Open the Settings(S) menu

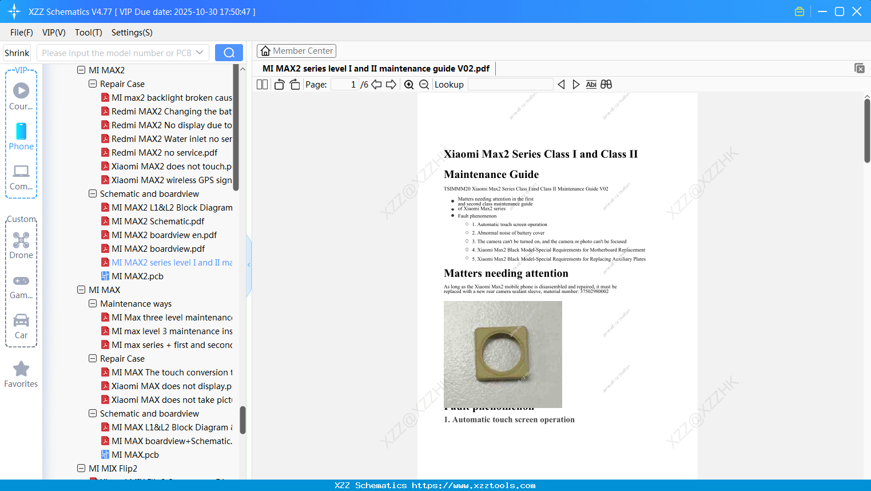[x=132, y=33]
